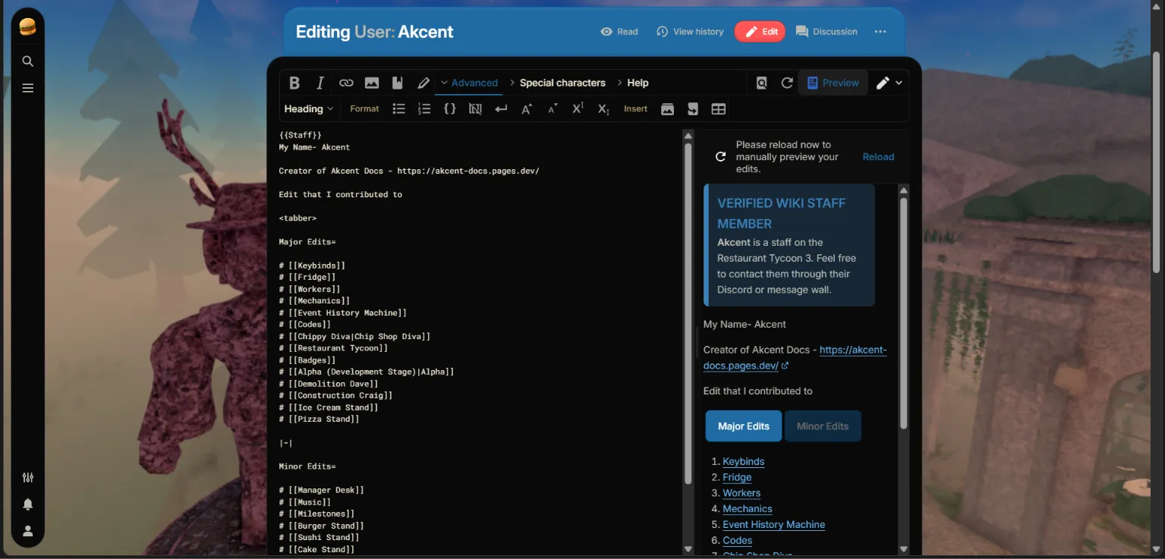Open View history tab
This screenshot has height=559, width=1165.
[690, 32]
